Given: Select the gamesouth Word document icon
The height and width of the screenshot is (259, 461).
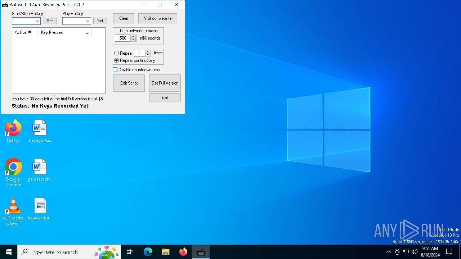Looking at the screenshot, I should click(x=40, y=170).
